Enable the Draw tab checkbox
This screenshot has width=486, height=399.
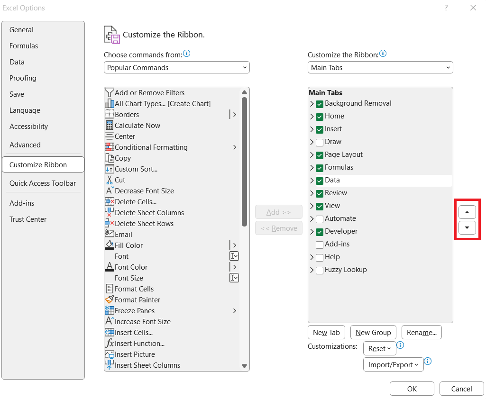[x=320, y=143]
